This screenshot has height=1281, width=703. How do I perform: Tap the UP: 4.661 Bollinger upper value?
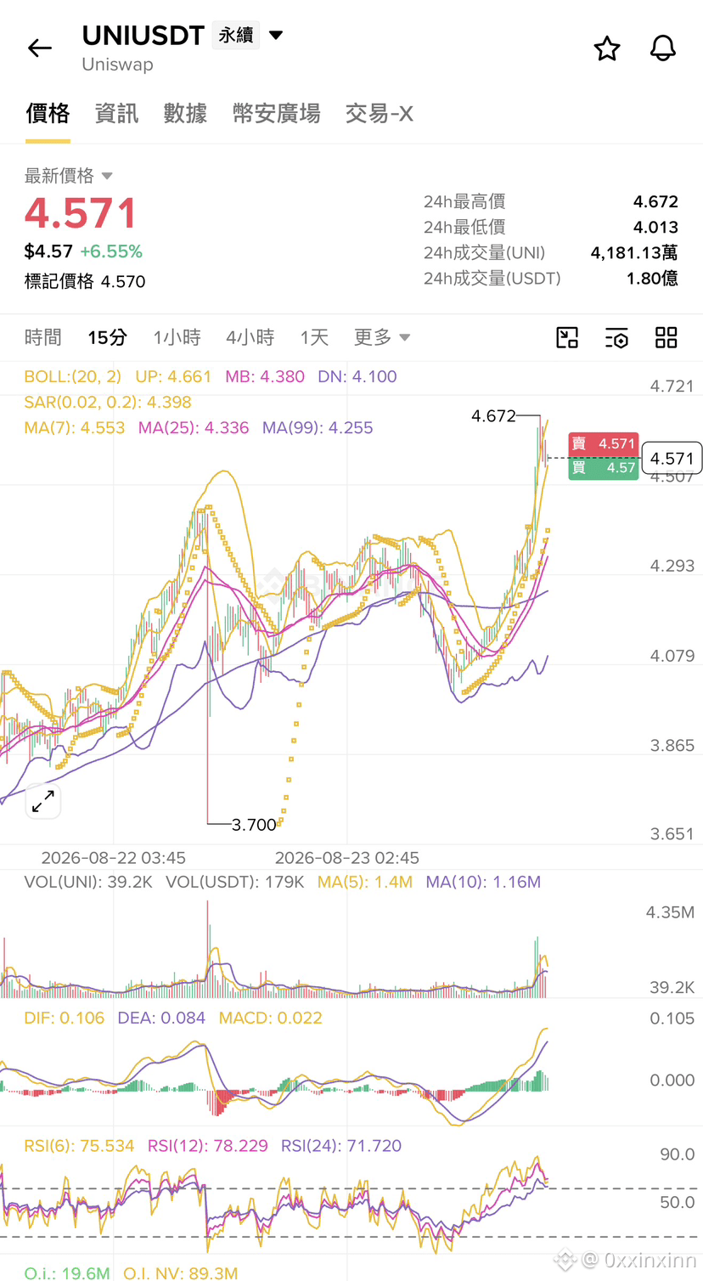[173, 376]
